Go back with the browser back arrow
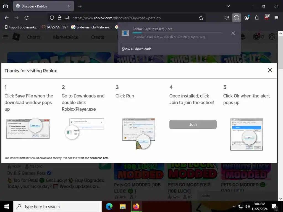This screenshot has height=212, width=283. point(7,18)
